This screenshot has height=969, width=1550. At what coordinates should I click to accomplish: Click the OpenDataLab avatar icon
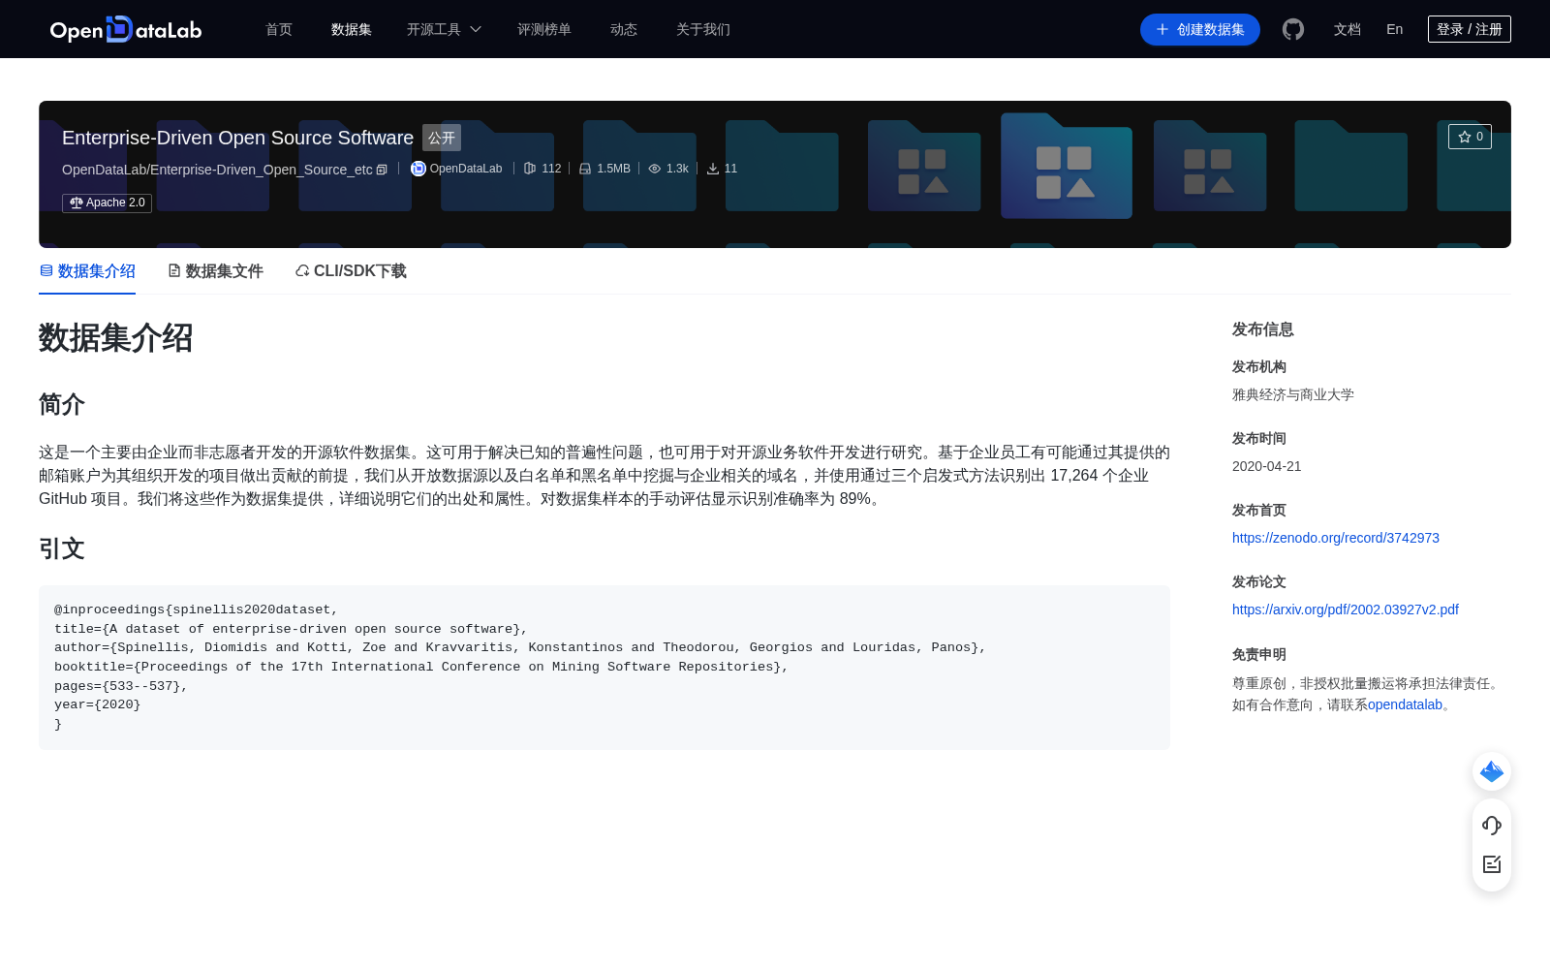[x=418, y=169]
